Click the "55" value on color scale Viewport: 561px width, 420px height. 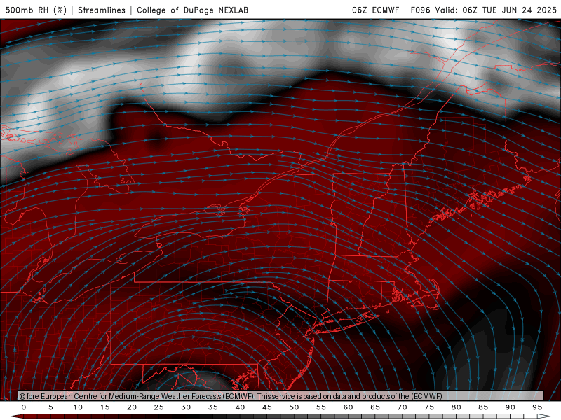321,407
